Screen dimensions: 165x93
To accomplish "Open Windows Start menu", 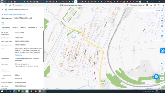I will 2,91.
